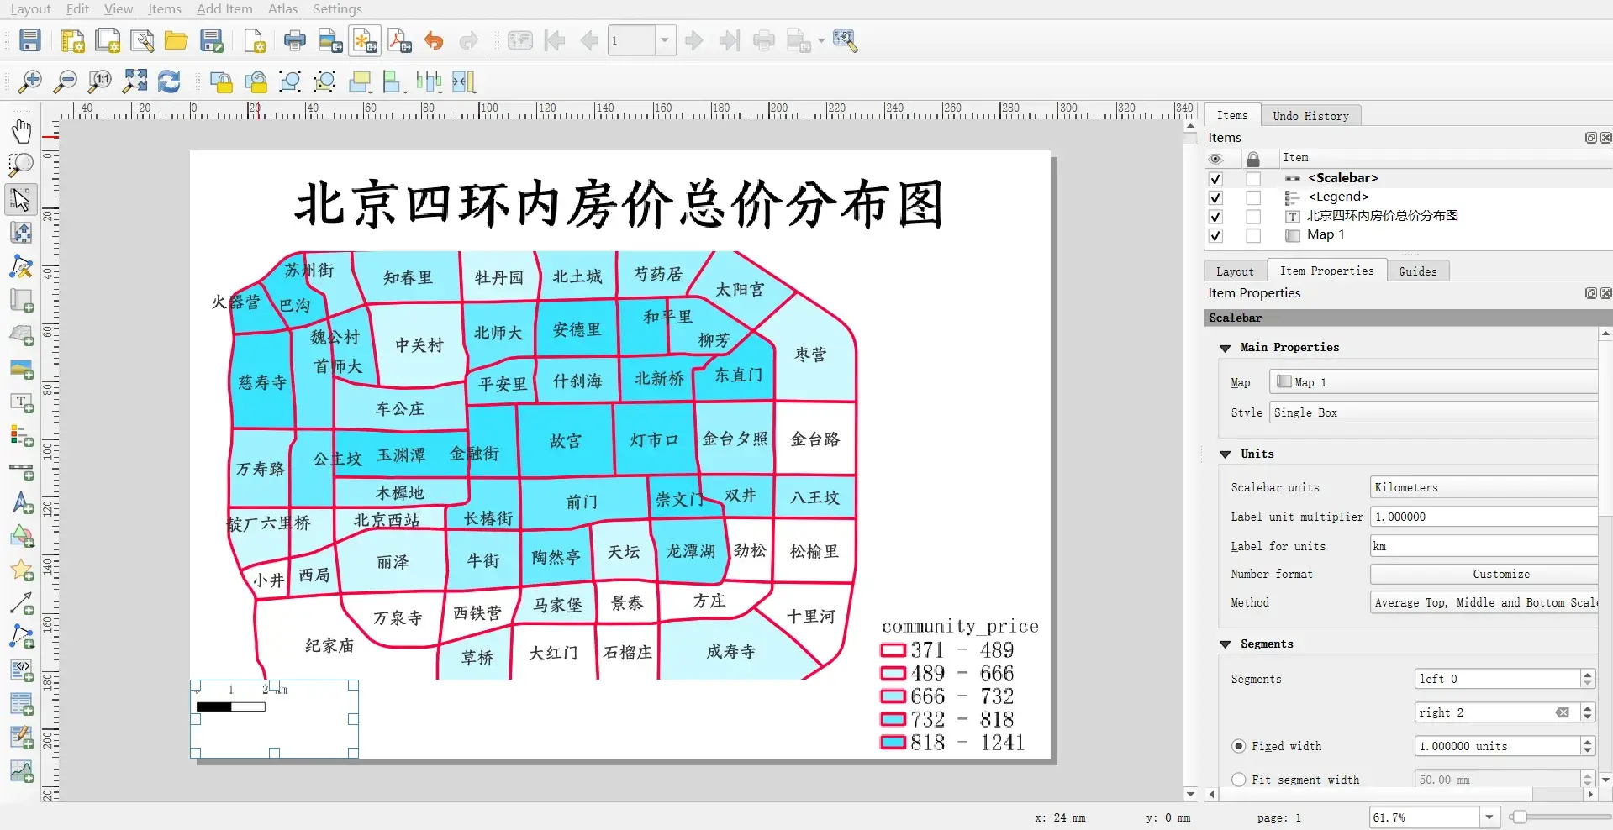Click Add Items from Template folder icon
Screen dimensions: 1613x830
(176, 40)
